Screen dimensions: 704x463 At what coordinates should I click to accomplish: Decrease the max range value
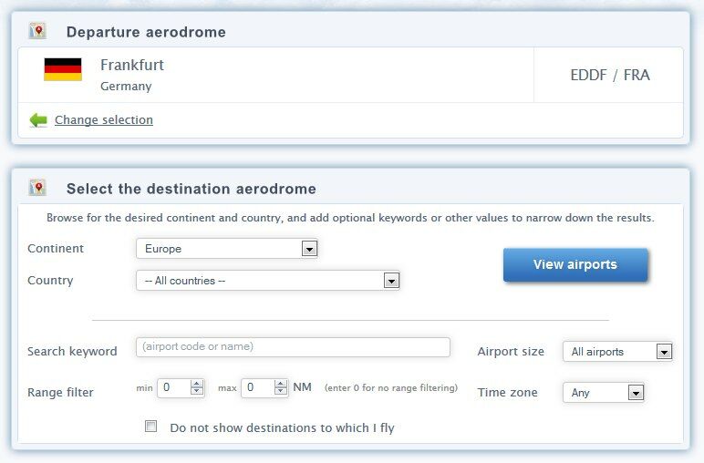point(281,392)
